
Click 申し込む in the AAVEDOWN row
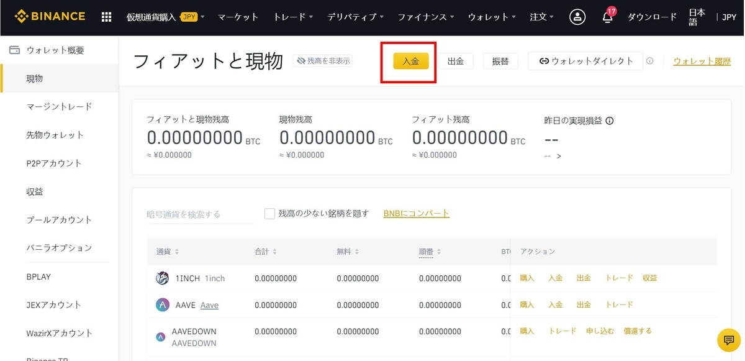click(x=600, y=331)
